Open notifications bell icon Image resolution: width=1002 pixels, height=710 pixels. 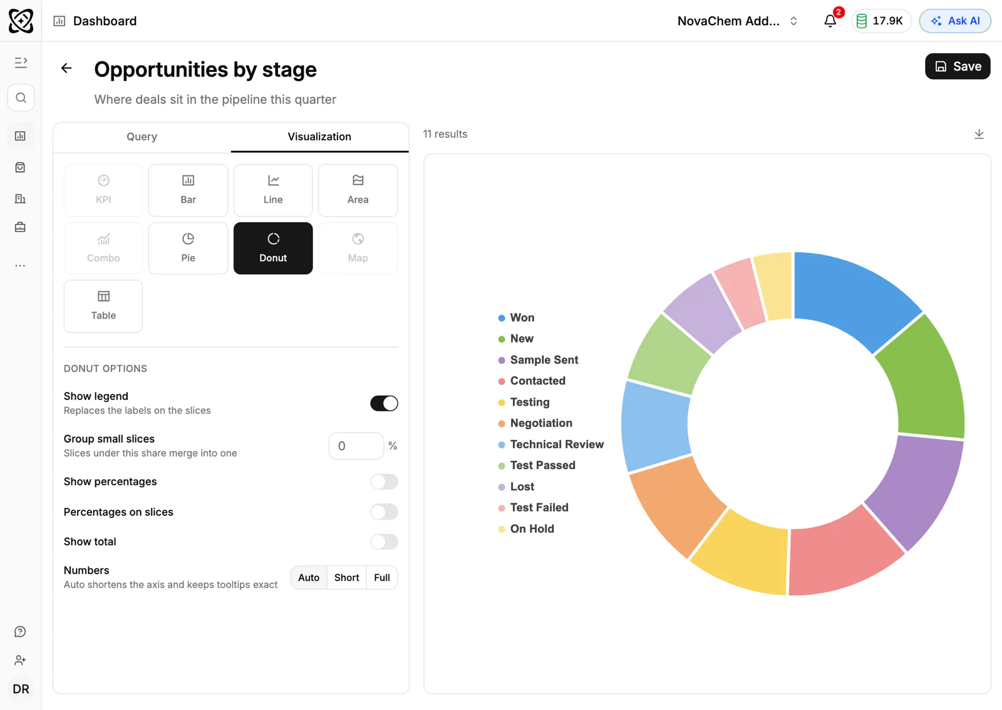[x=830, y=21]
